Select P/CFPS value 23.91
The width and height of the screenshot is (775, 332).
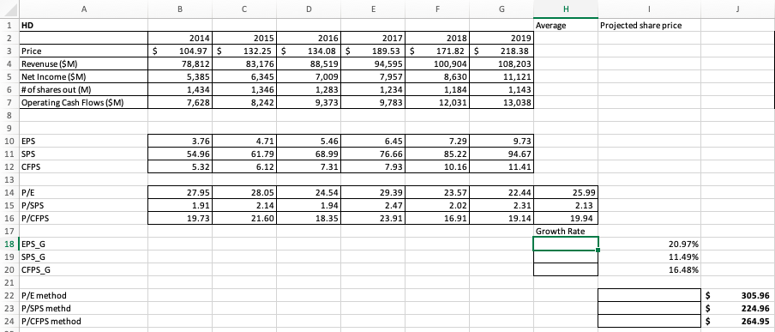point(373,218)
